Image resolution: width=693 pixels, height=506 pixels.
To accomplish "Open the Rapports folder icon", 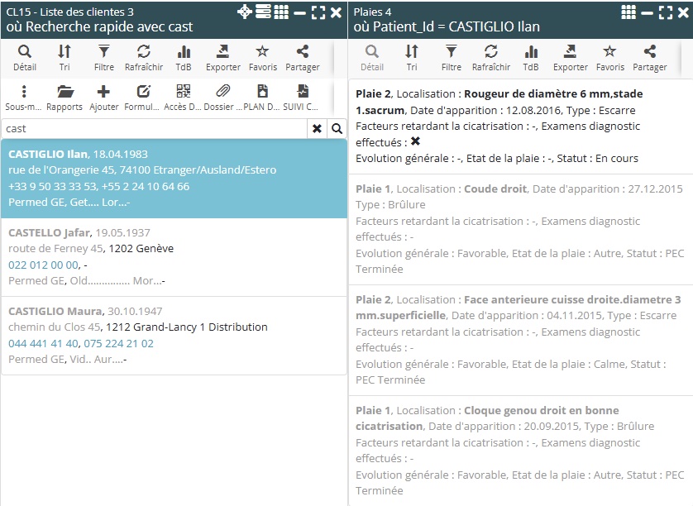I will (x=64, y=97).
